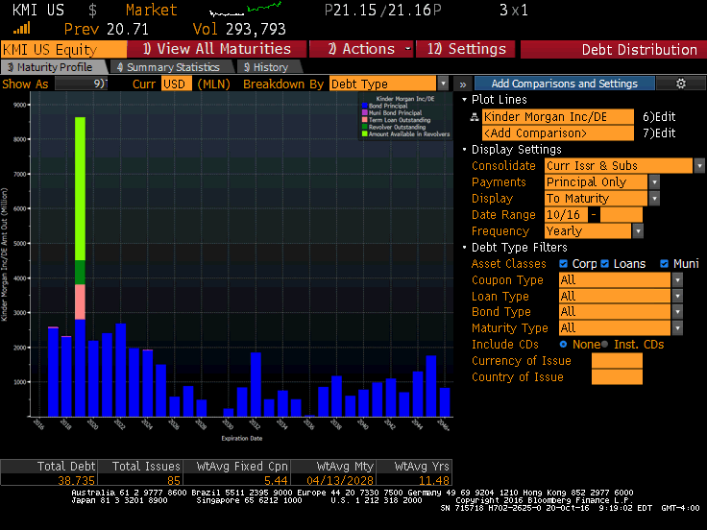
Task: Open the Settings menu
Action: tap(465, 49)
